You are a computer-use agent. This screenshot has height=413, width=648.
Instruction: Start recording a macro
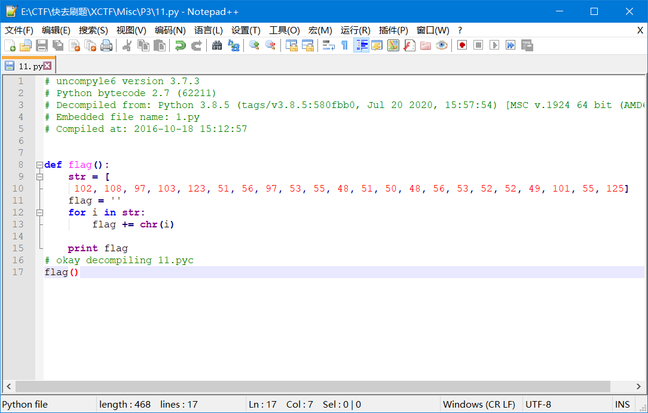(462, 45)
